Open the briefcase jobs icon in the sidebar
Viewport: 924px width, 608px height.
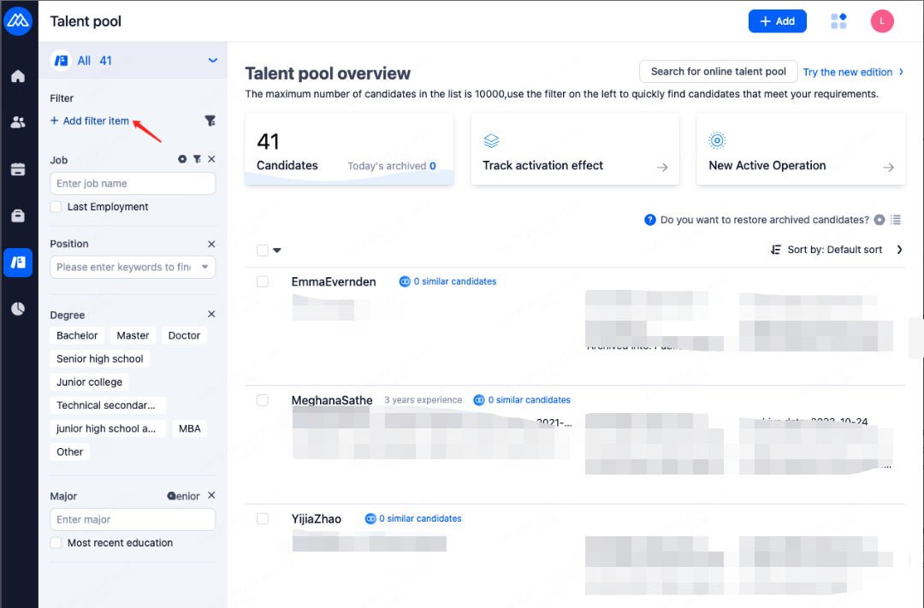point(18,216)
